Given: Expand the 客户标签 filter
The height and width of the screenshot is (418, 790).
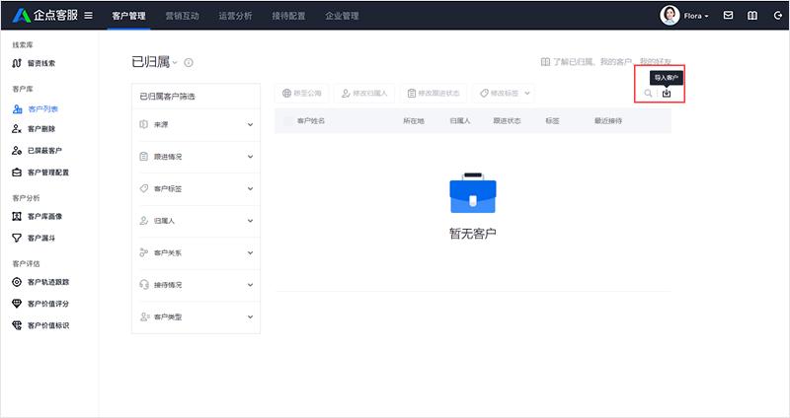Looking at the screenshot, I should 196,189.
